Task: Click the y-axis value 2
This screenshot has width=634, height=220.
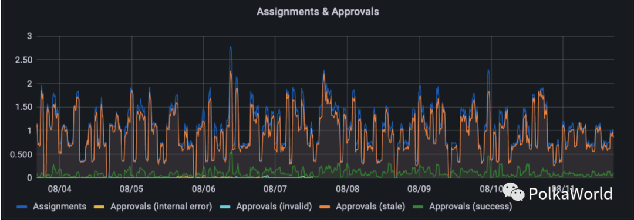Action: (29, 84)
